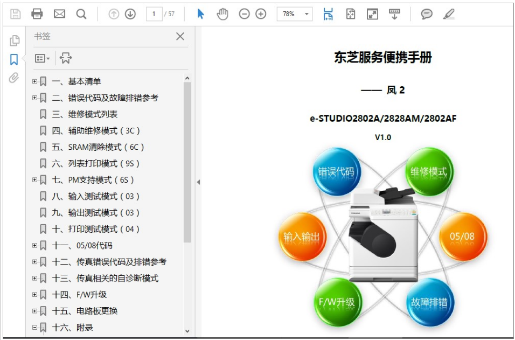This screenshot has height=340, width=515.
Task: Collapse navigation pane with divider arrow
Action: [x=198, y=182]
